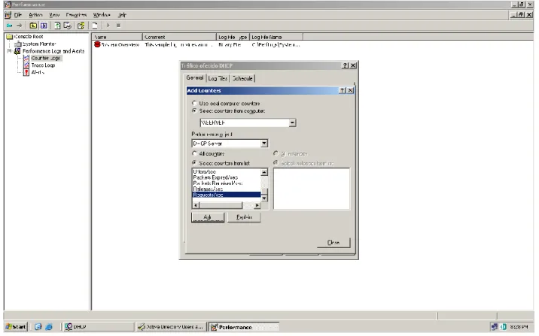Toggle the Show/Hide Console Tree icon
The width and height of the screenshot is (539, 336).
(44, 26)
